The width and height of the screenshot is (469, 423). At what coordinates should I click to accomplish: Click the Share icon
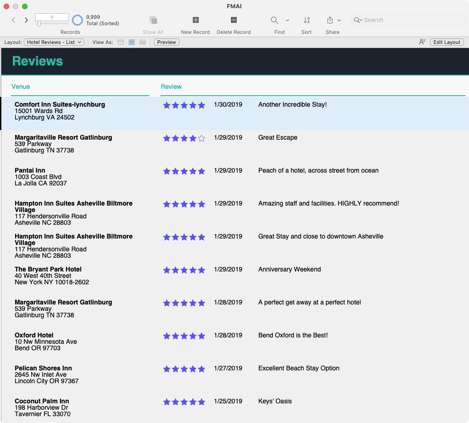330,20
